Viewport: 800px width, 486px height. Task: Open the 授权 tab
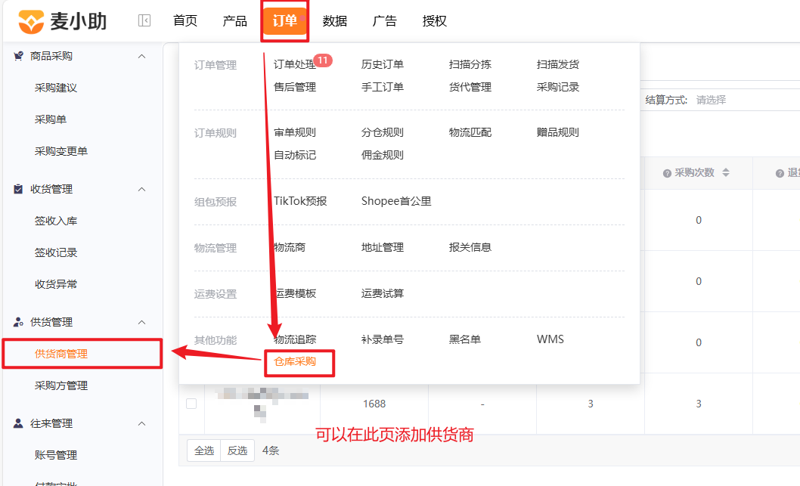point(434,21)
